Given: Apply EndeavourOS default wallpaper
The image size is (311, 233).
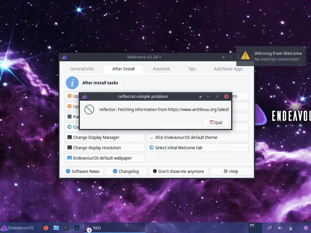Looking at the screenshot, I should [104, 158].
